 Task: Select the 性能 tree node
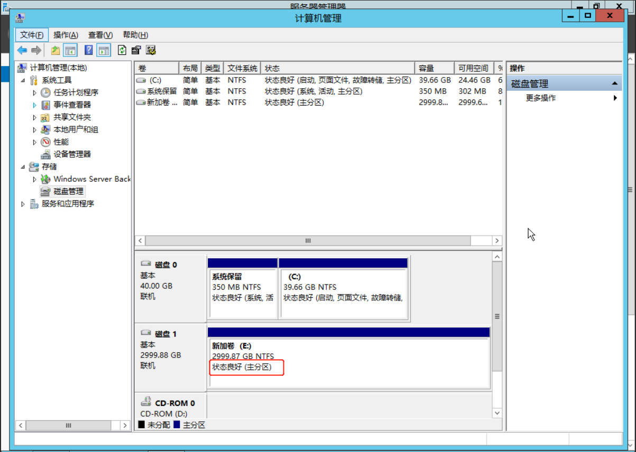tap(61, 142)
